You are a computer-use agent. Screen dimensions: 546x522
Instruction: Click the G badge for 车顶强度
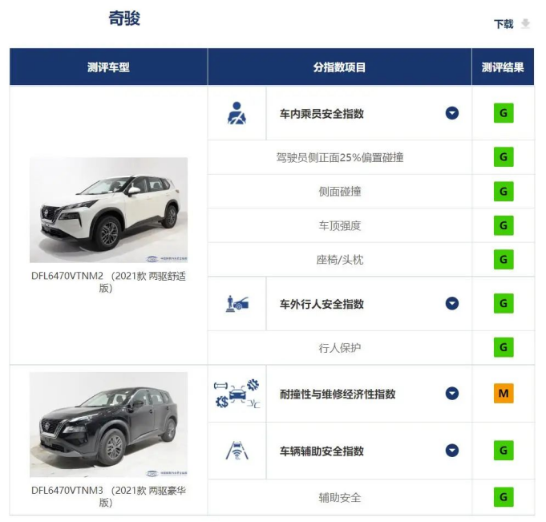click(504, 225)
